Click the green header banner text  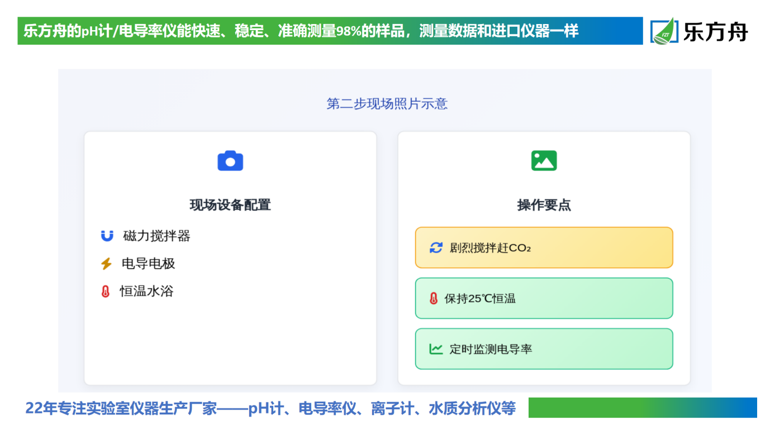(302, 31)
